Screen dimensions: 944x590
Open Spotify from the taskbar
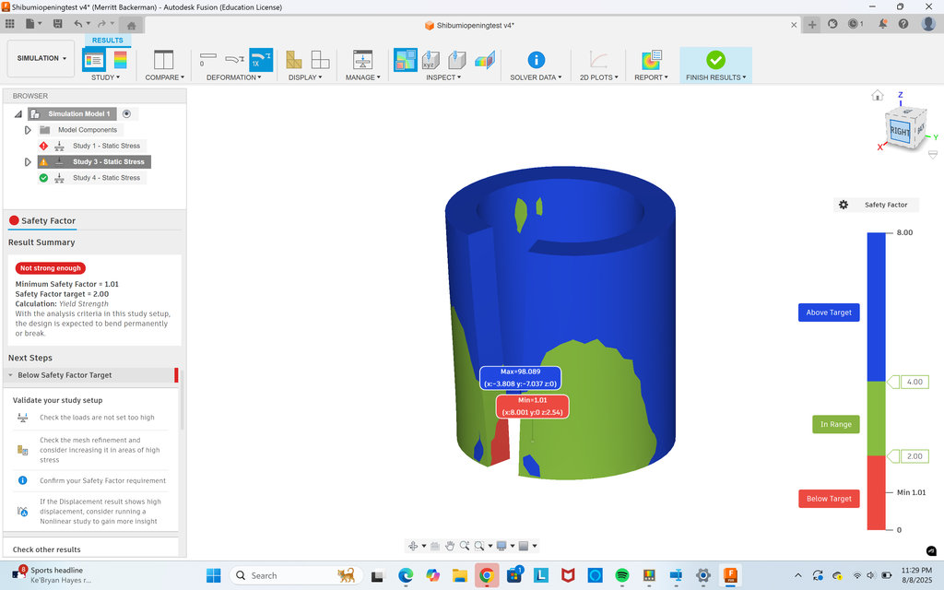tap(622, 575)
